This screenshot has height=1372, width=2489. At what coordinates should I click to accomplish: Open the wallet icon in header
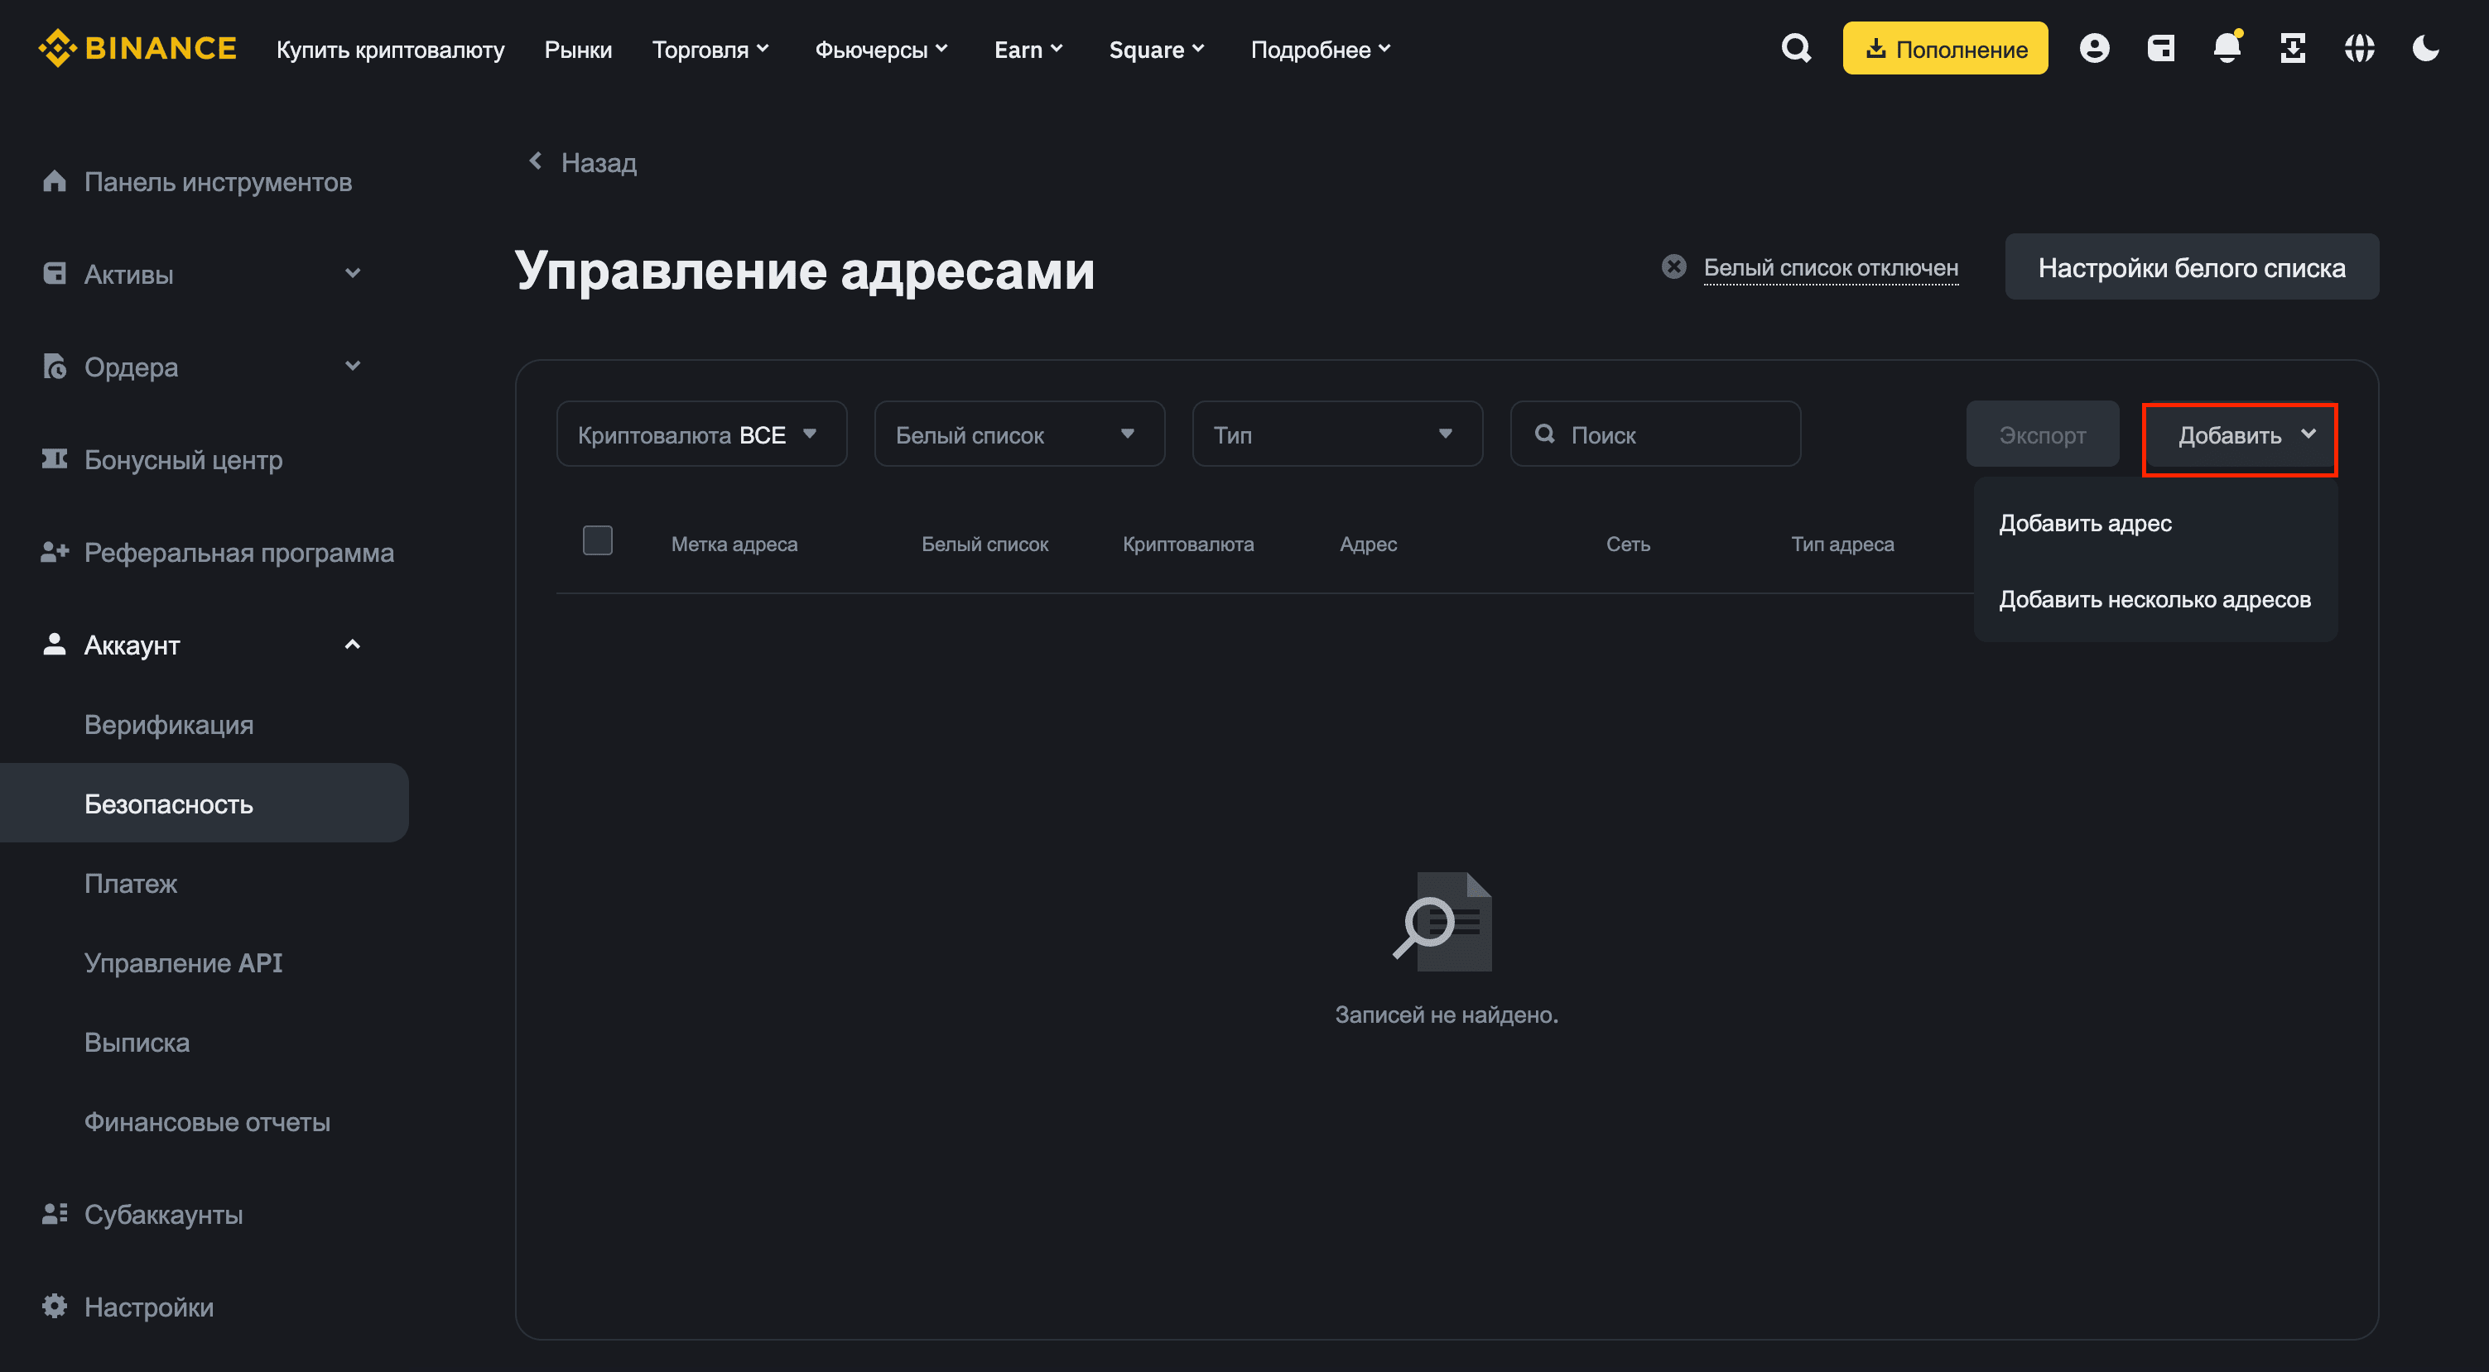tap(2160, 48)
